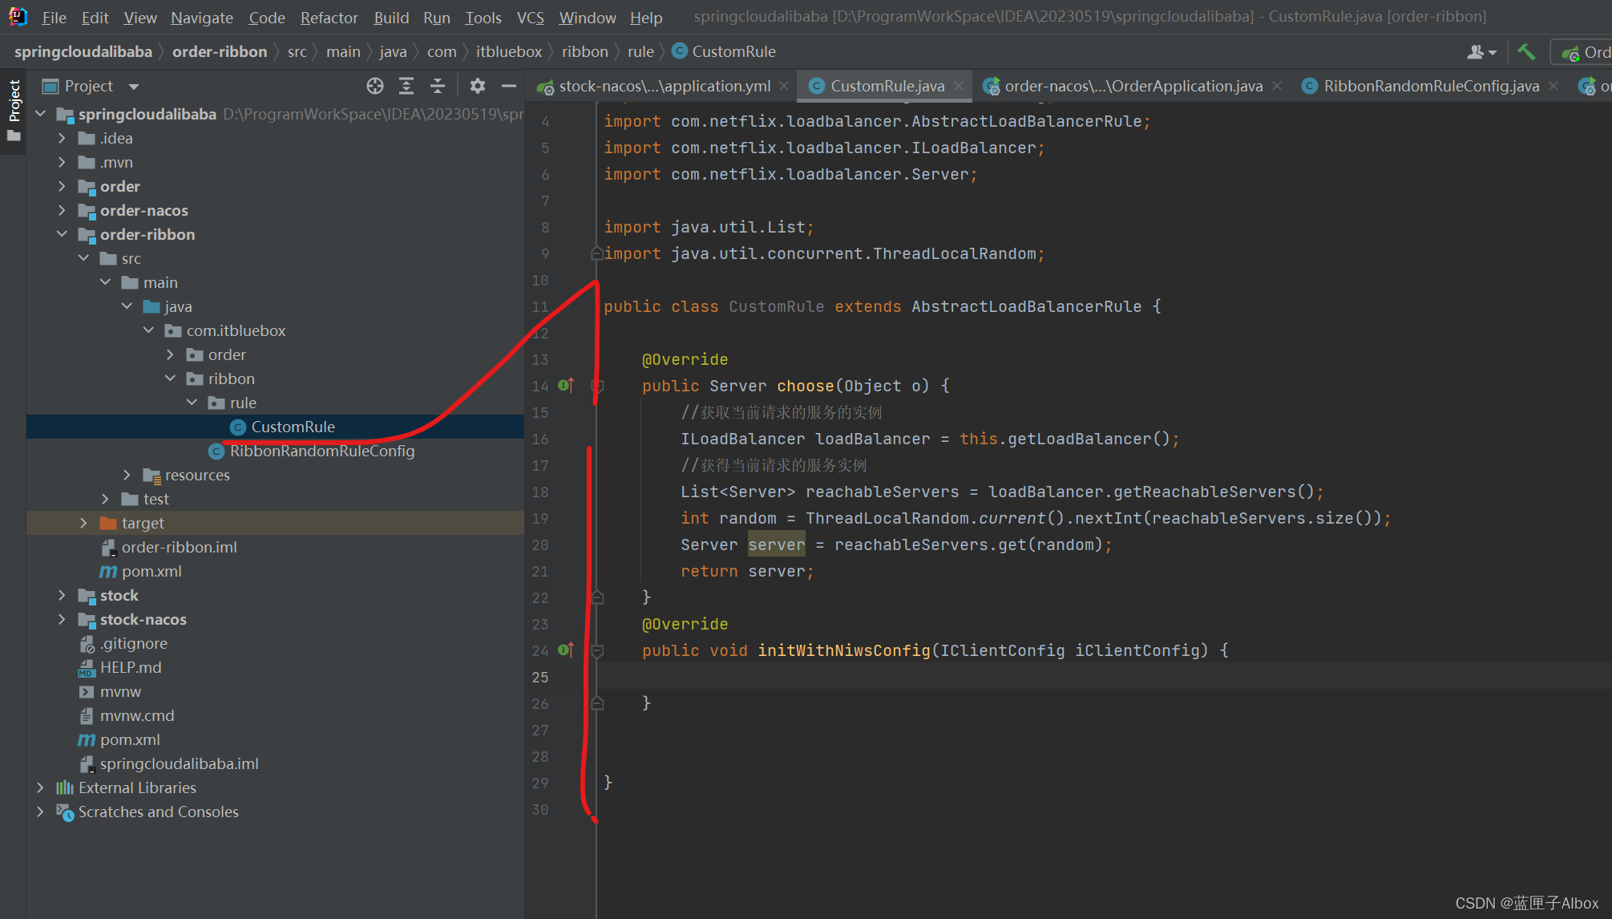Open the Build menu
The width and height of the screenshot is (1612, 919).
[x=391, y=17]
